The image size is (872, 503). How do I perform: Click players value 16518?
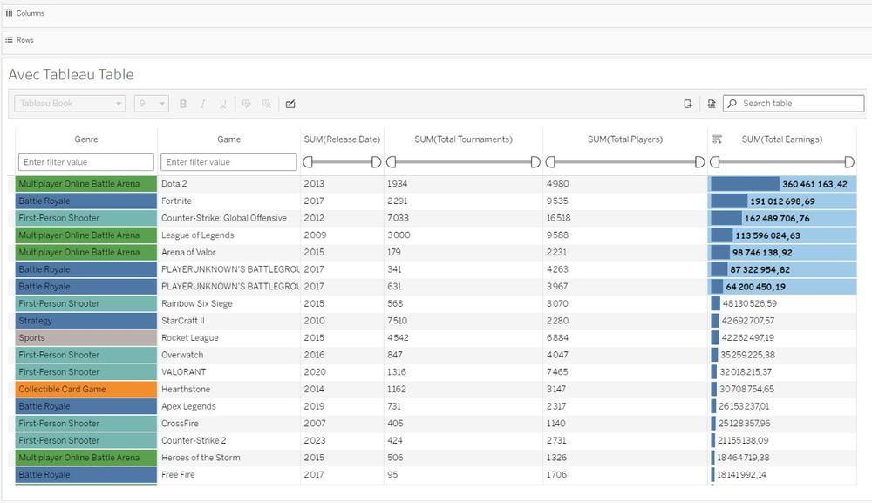click(558, 219)
